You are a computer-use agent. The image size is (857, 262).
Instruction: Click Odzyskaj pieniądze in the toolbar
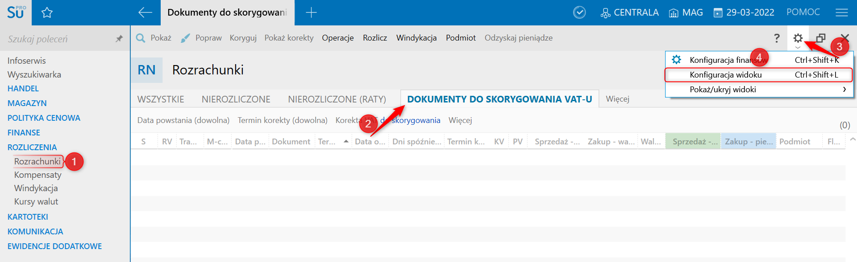[519, 38]
